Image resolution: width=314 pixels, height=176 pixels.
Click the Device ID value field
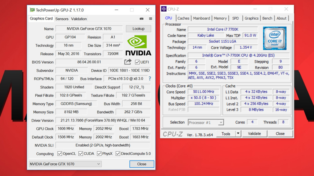click(129, 70)
